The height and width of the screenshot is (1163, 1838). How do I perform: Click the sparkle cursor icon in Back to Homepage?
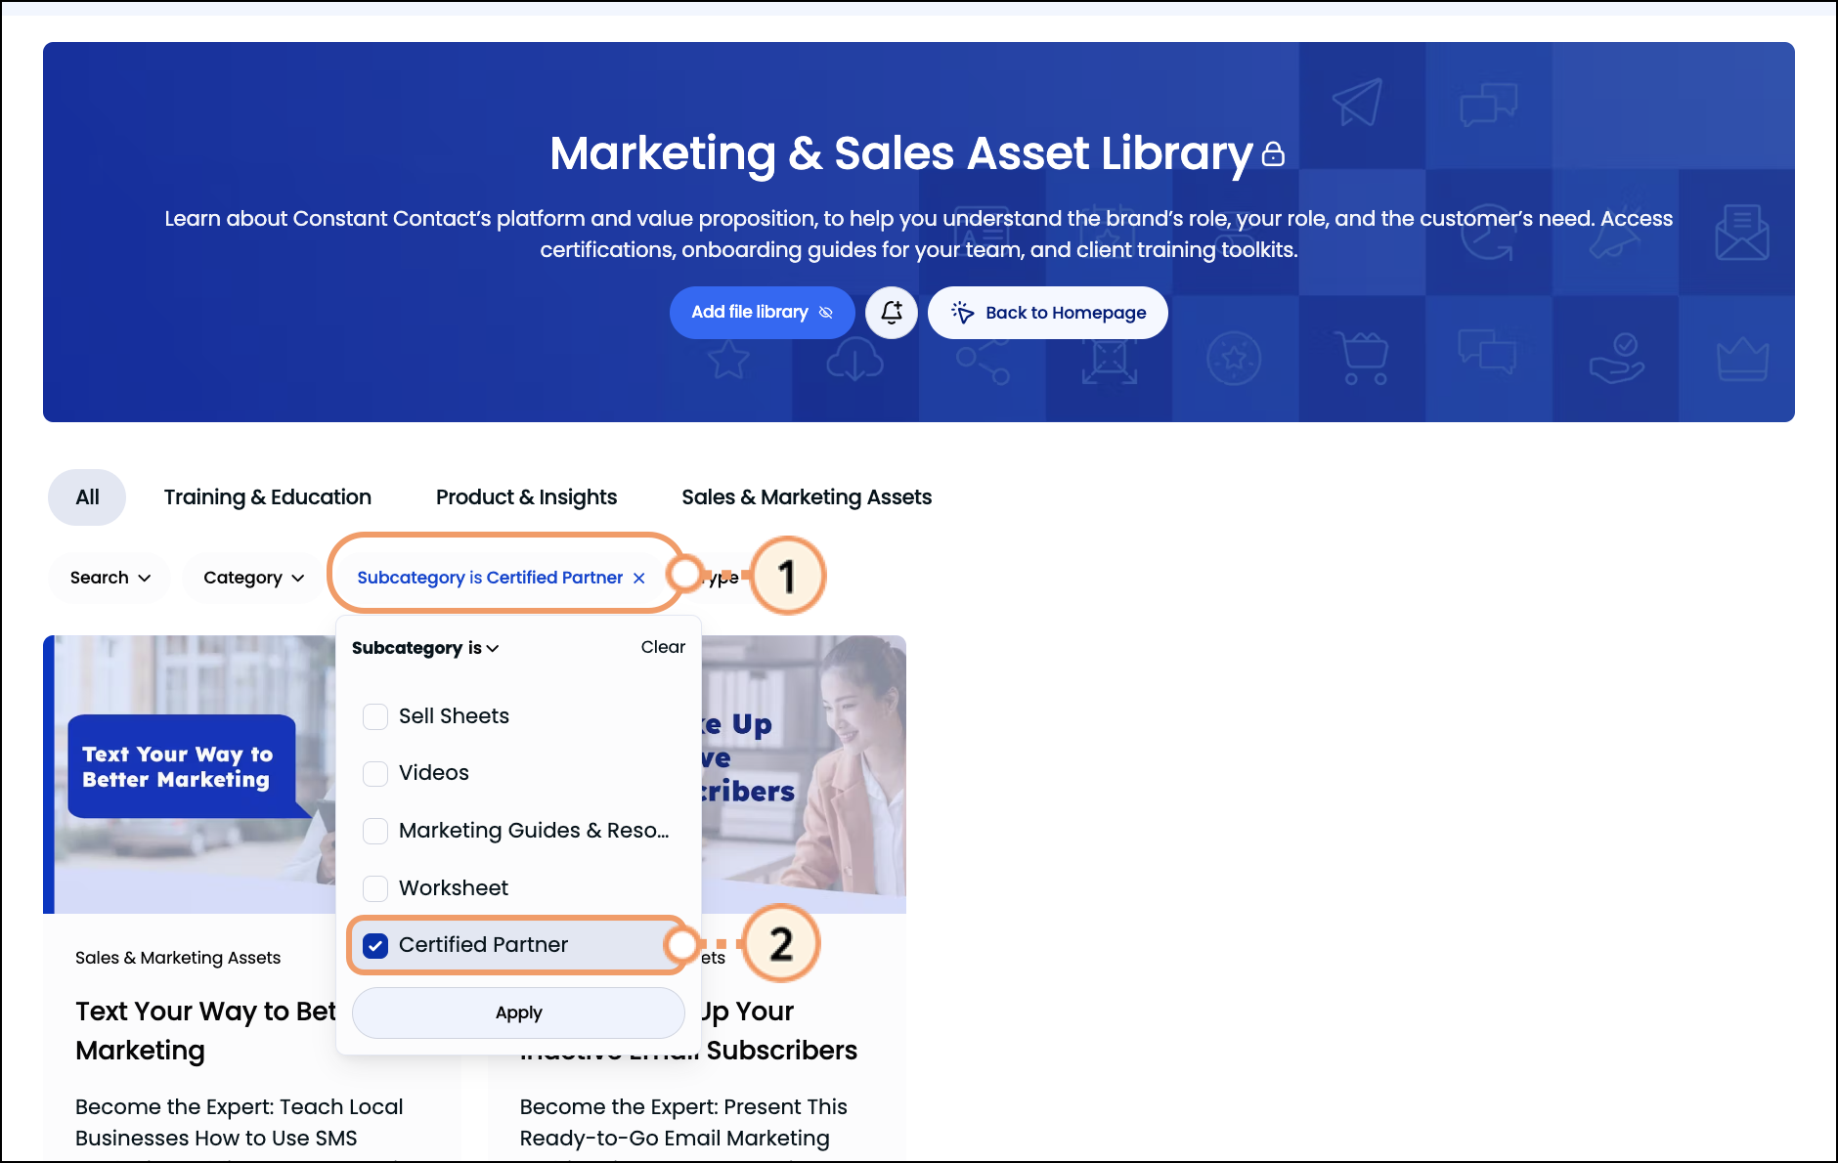tap(962, 313)
